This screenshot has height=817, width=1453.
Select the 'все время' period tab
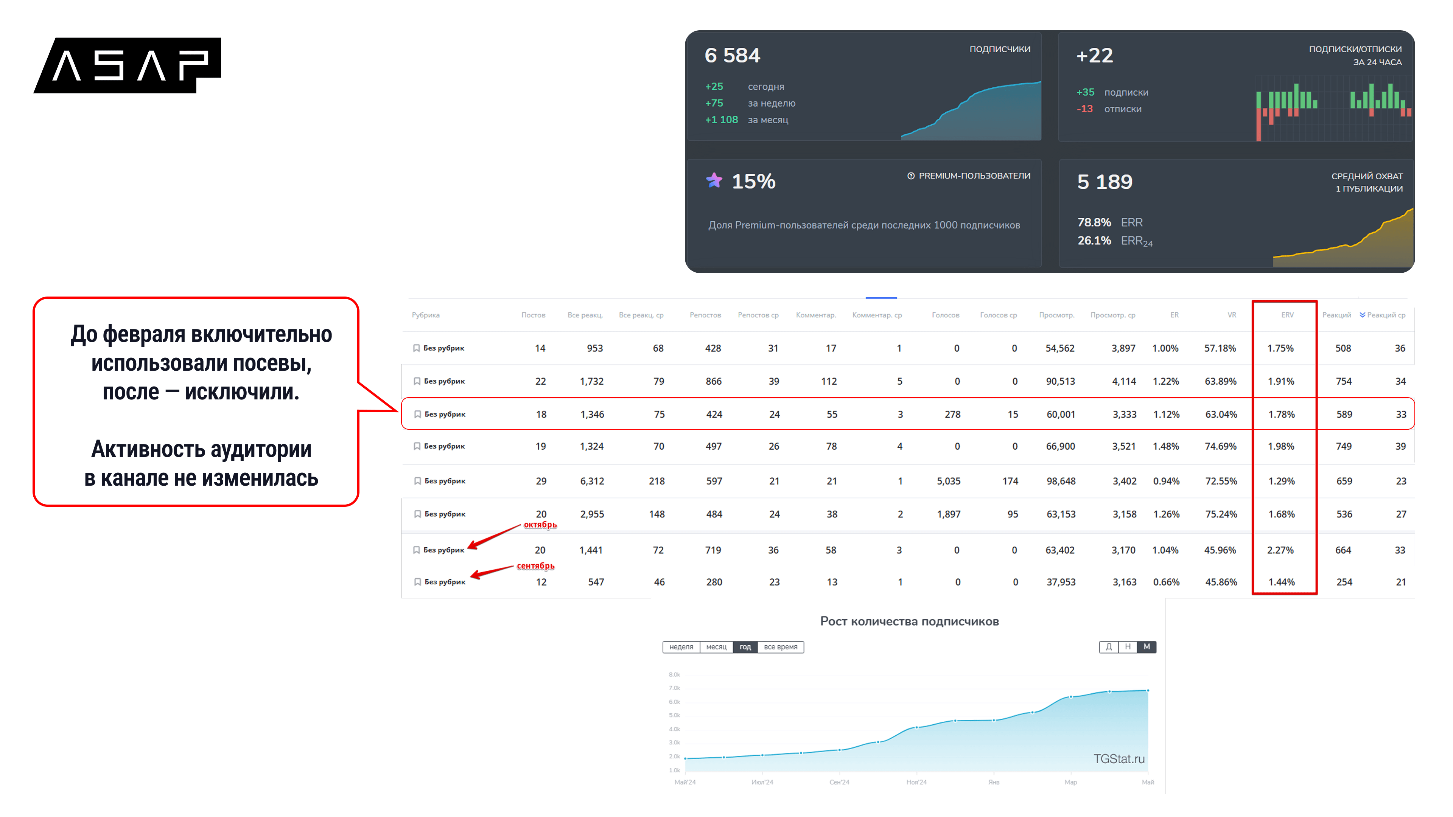(x=780, y=647)
